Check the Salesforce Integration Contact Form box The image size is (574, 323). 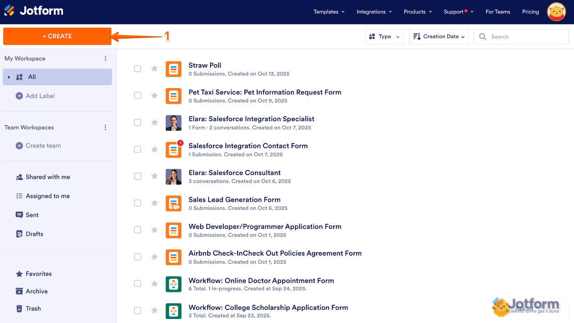(138, 149)
